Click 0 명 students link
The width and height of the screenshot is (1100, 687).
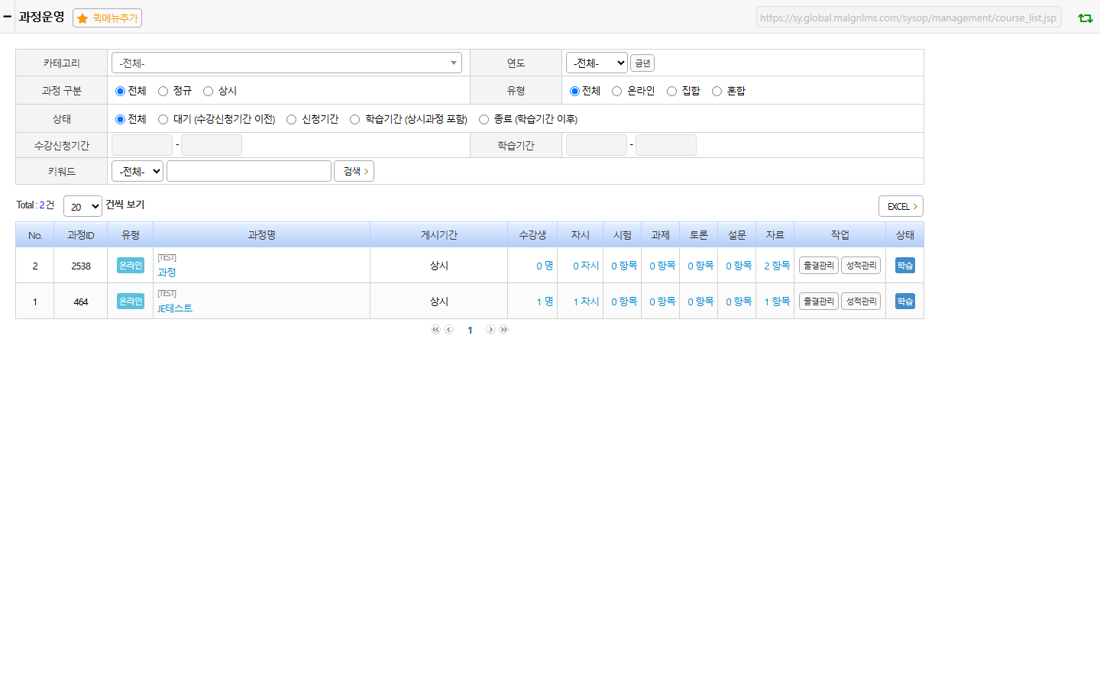pos(545,266)
